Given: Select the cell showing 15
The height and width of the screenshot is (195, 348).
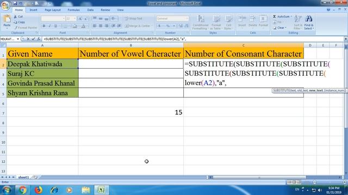Looking at the screenshot, I should (x=131, y=112).
